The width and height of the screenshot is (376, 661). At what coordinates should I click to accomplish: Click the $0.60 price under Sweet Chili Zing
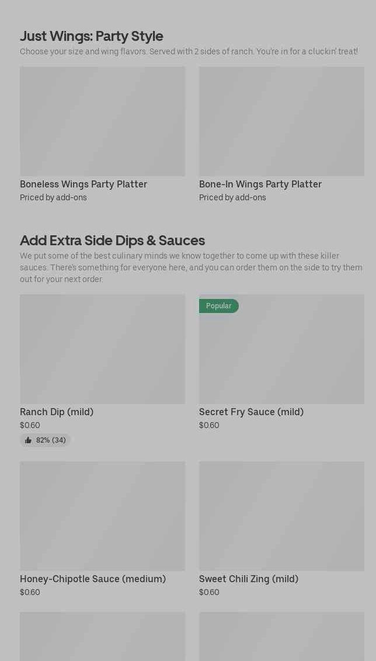click(x=209, y=592)
